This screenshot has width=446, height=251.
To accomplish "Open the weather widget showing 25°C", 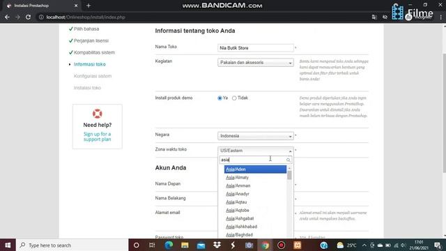I will [346, 245].
